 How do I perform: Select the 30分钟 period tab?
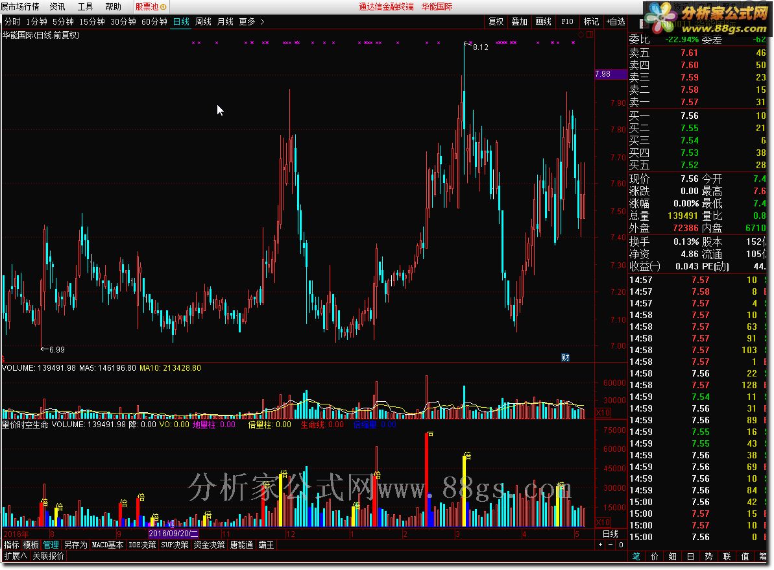click(x=123, y=21)
